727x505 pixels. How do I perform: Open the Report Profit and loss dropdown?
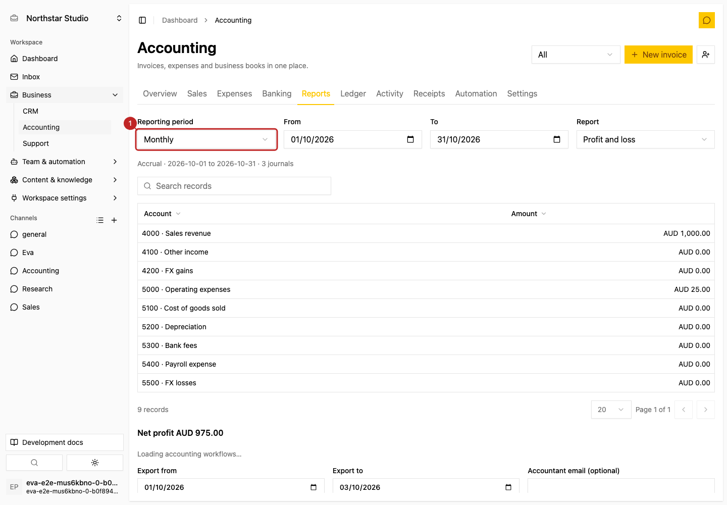pyautogui.click(x=646, y=139)
